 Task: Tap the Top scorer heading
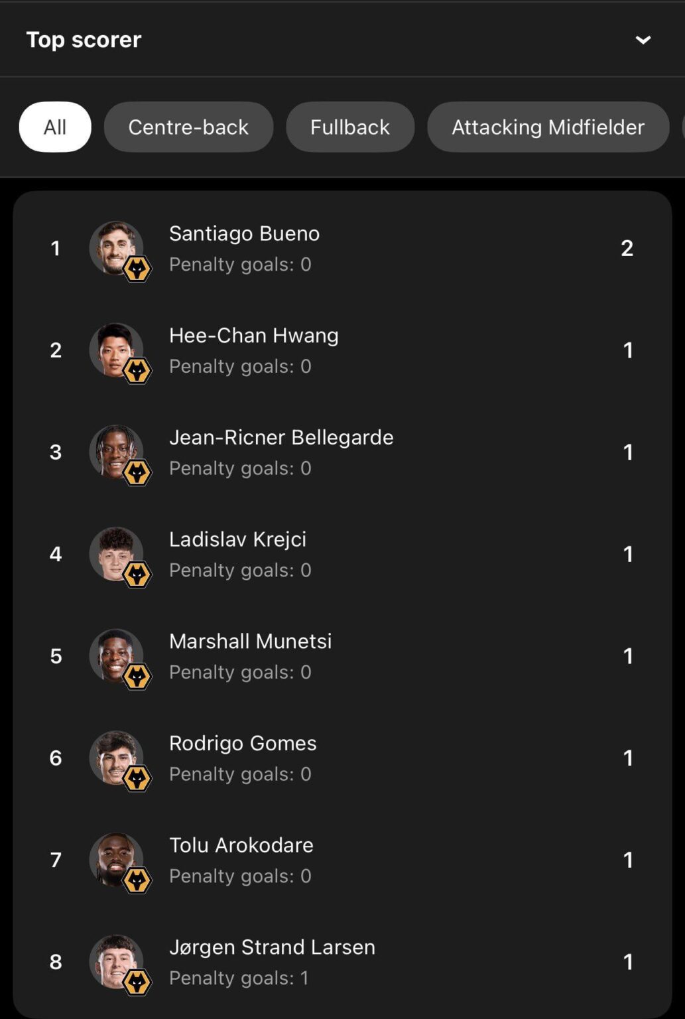[x=84, y=40]
